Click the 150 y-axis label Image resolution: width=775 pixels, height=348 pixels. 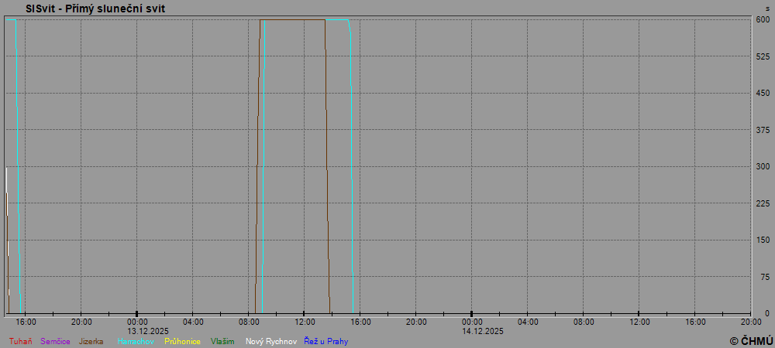pyautogui.click(x=763, y=240)
